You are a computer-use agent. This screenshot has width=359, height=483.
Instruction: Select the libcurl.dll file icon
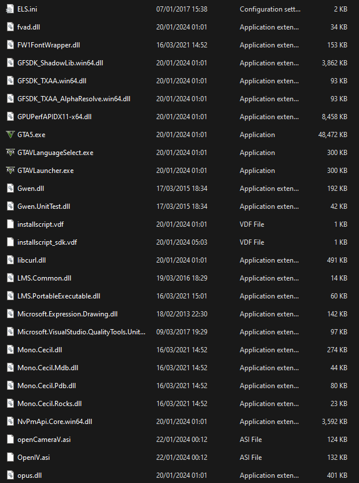(x=10, y=260)
